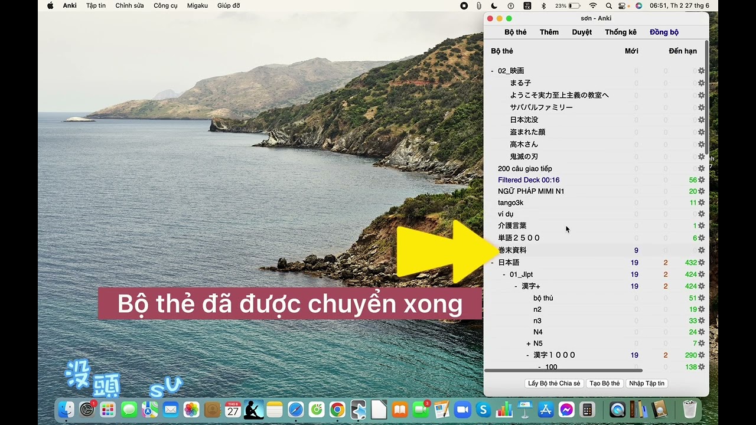Screen dimensions: 756x425
Task: Click Thêm to add a card
Action: click(549, 32)
